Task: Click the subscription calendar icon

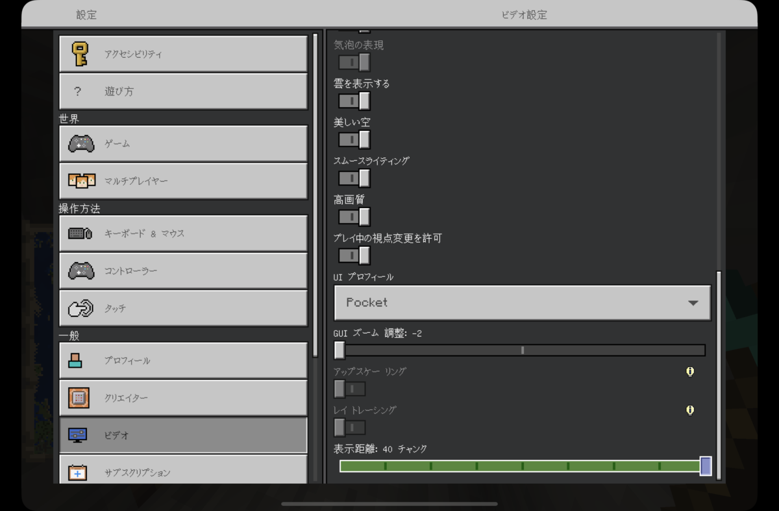Action: (x=77, y=472)
